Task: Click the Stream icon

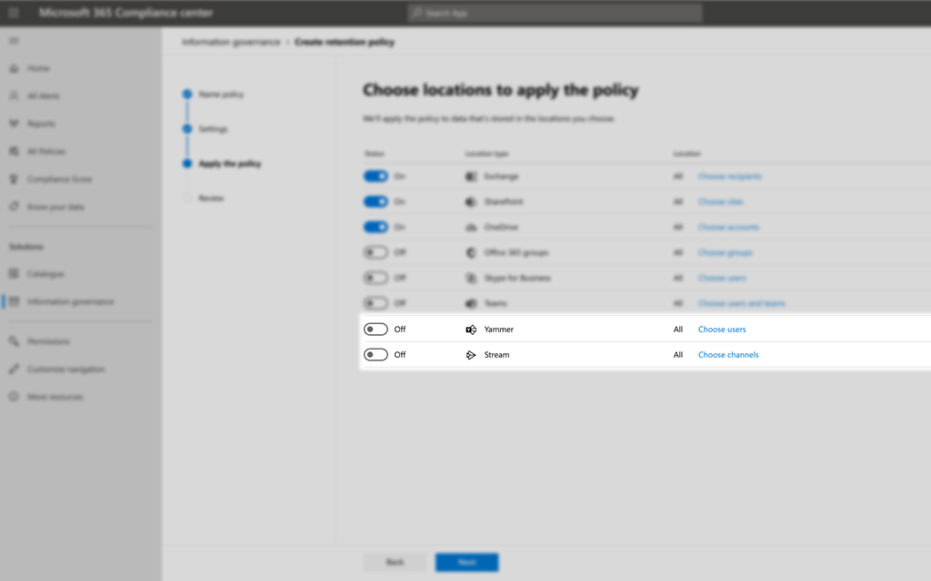Action: click(471, 355)
